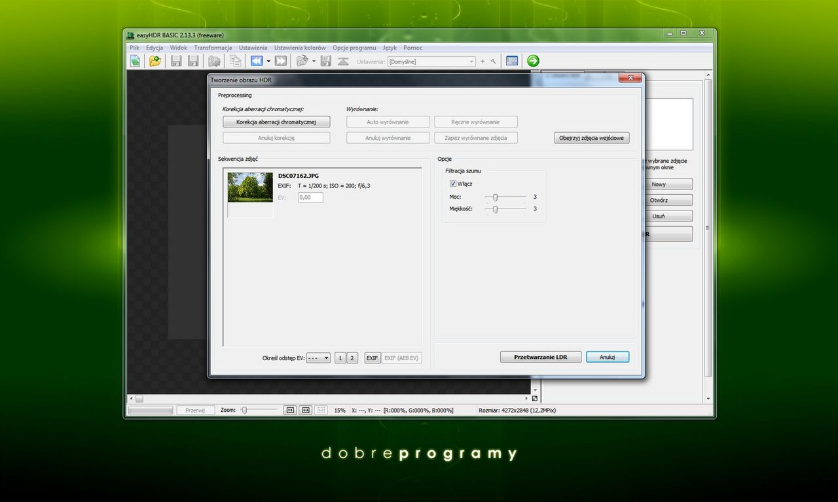Open the Opcje programu menu
The height and width of the screenshot is (502, 838).
(x=354, y=48)
